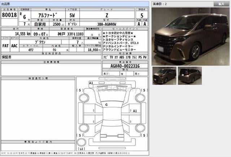Select the color number 4Y7
This screenshot has height=157, width=231.
(x=31, y=50)
